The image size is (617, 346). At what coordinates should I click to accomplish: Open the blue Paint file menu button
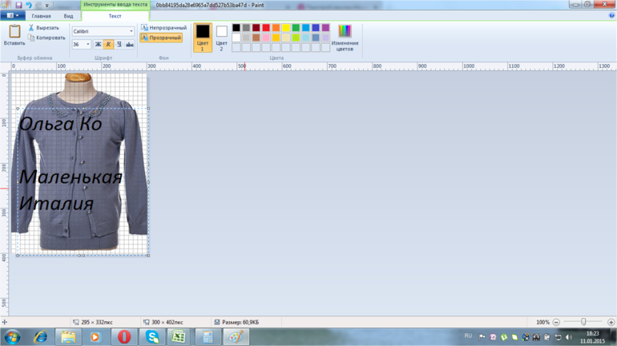tap(11, 15)
